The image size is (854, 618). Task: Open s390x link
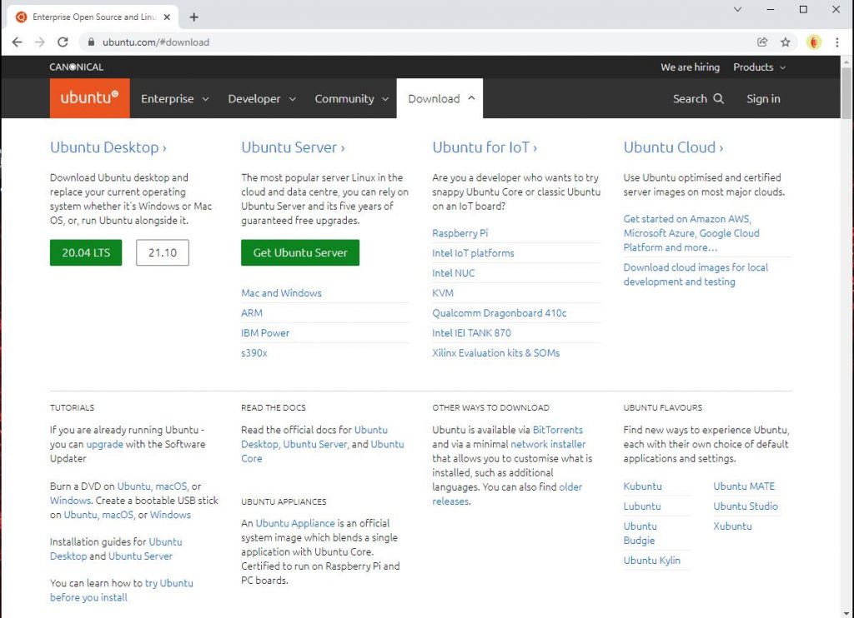click(254, 353)
